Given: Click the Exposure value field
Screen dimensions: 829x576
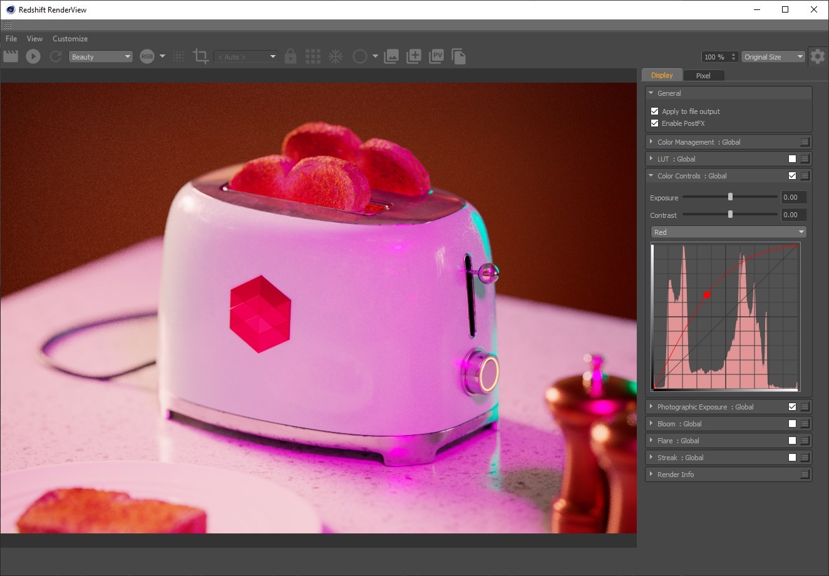Looking at the screenshot, I should 794,197.
